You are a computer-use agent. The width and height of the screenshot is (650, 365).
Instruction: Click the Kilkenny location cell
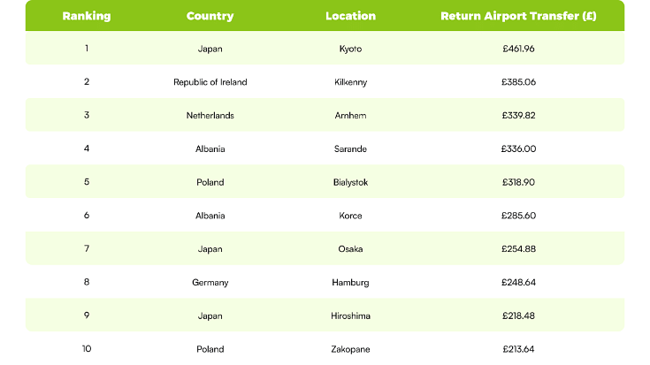pos(351,82)
